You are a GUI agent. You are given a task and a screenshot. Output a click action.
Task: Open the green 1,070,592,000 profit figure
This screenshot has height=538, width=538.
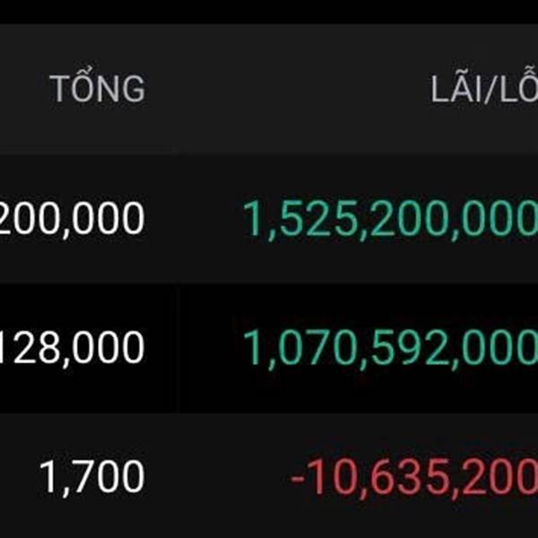(x=390, y=348)
